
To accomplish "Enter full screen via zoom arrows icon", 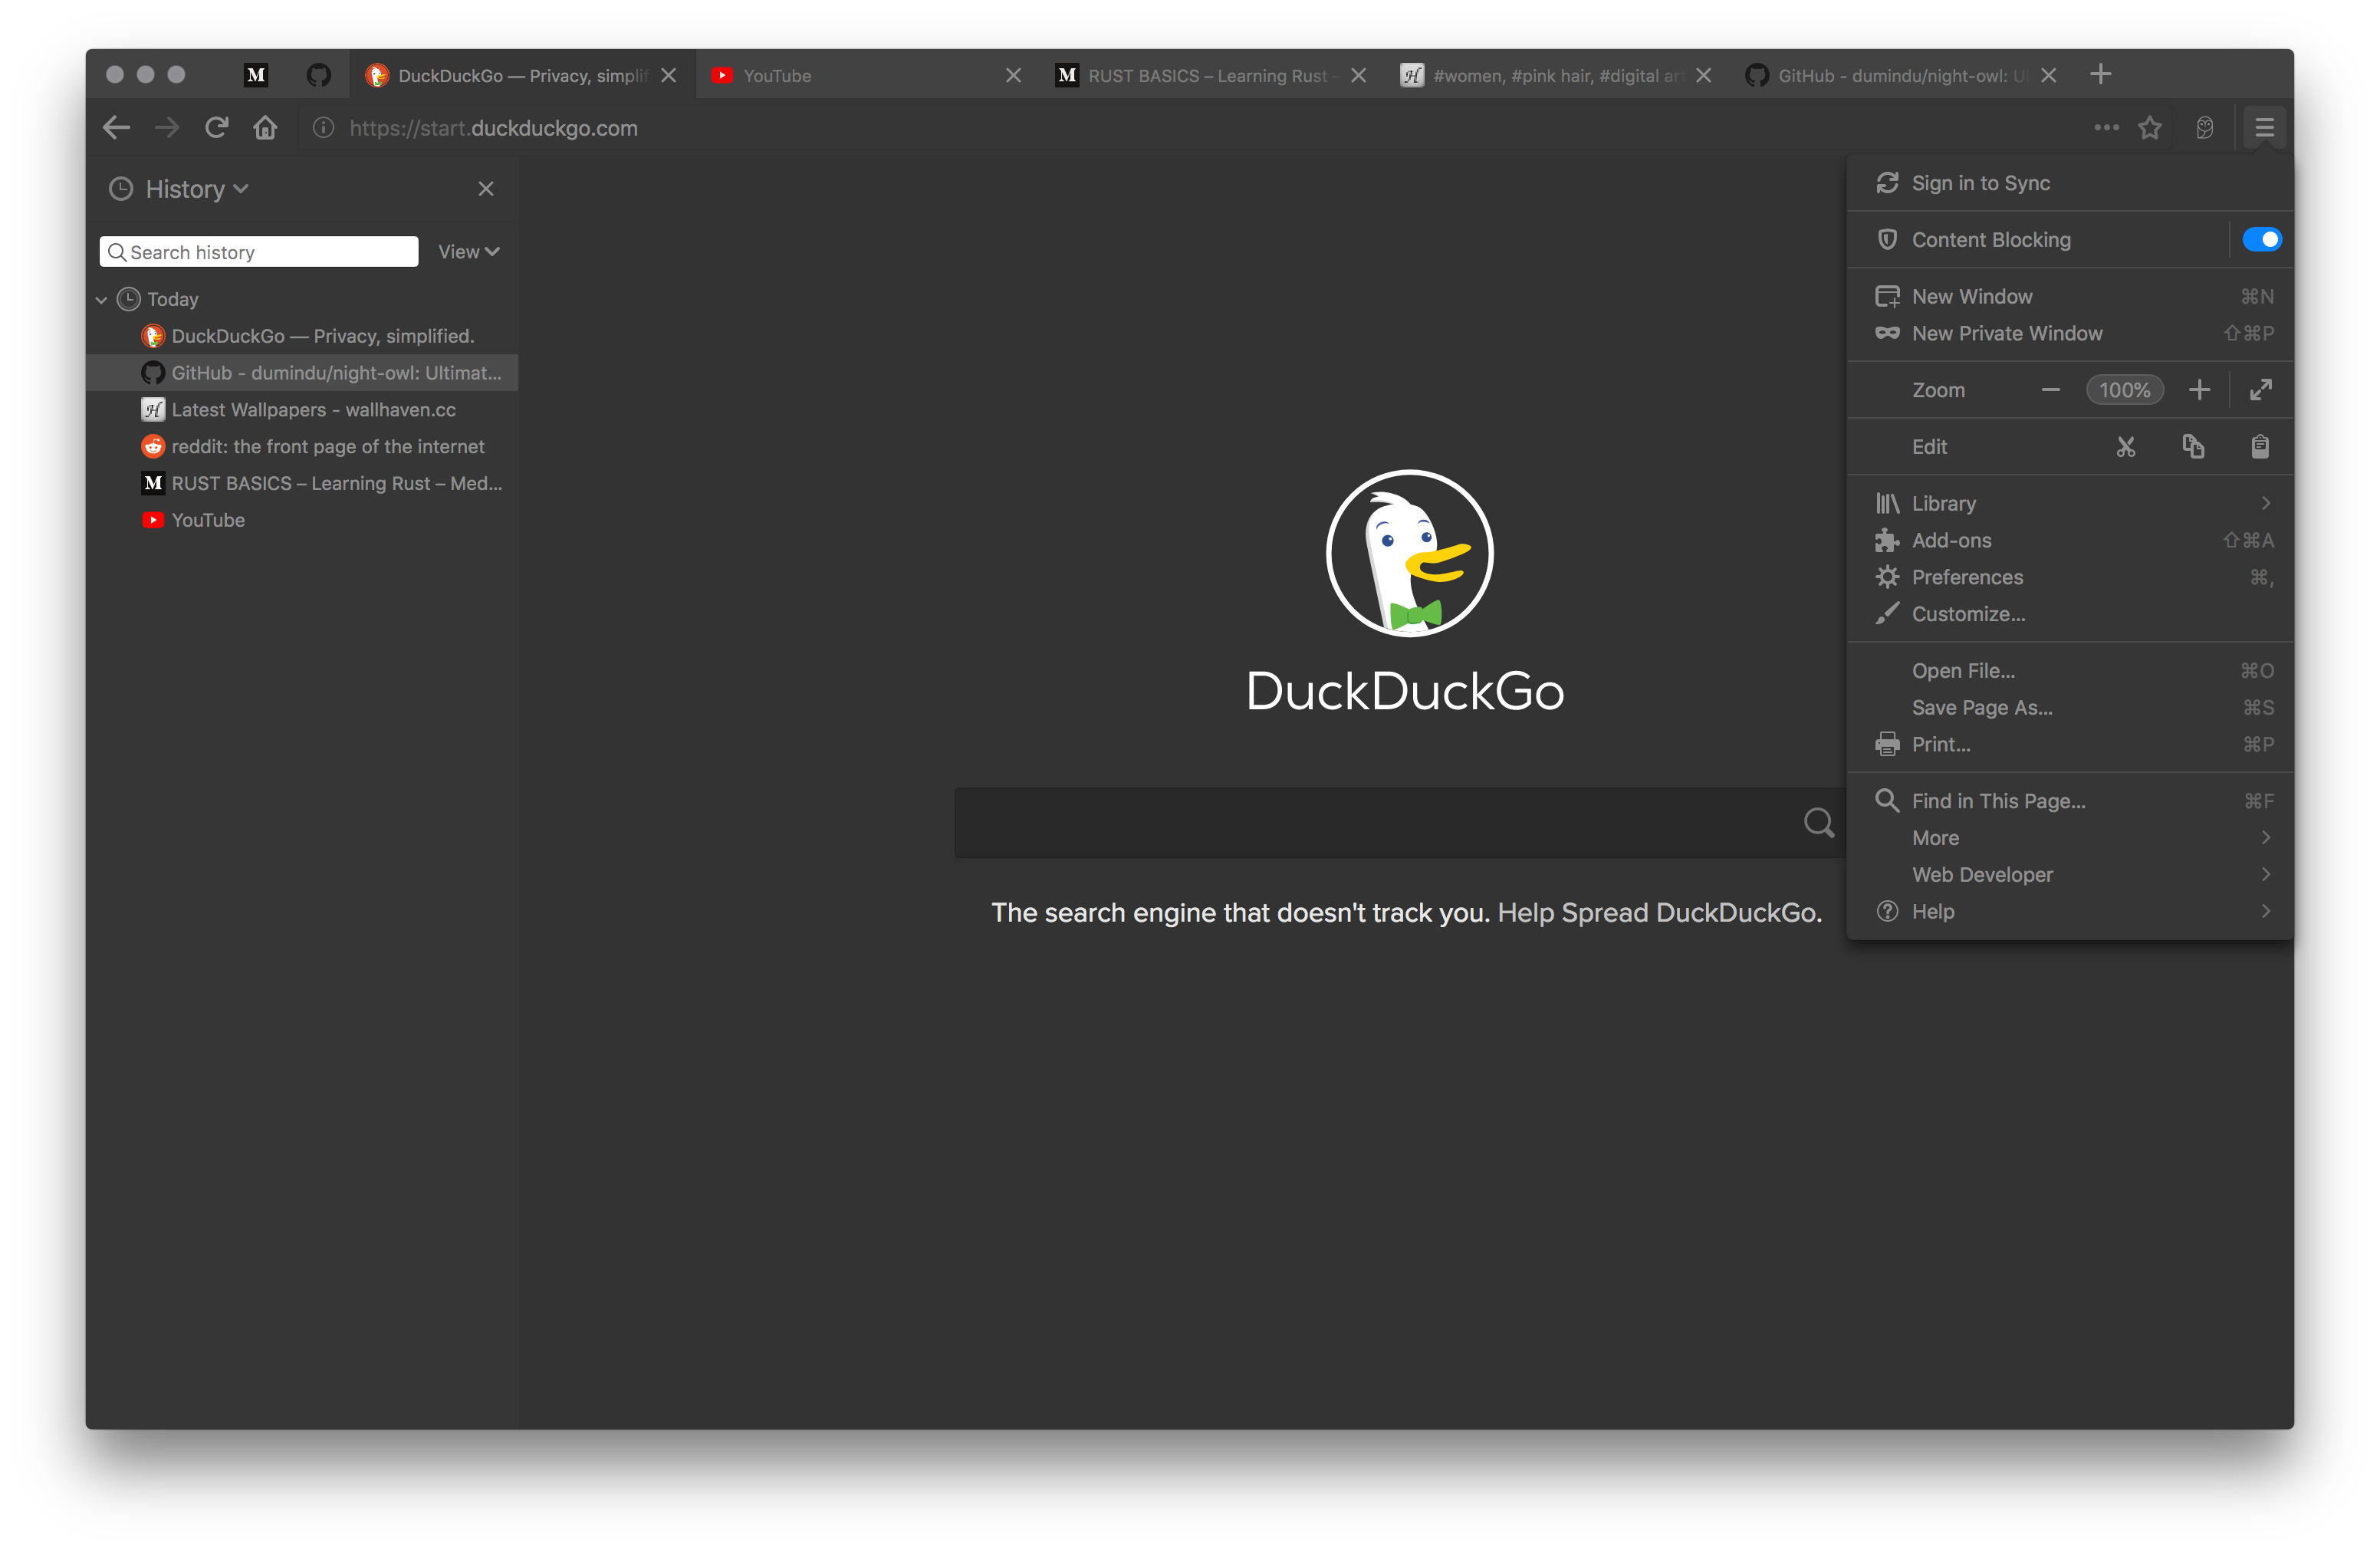I will 2261,390.
